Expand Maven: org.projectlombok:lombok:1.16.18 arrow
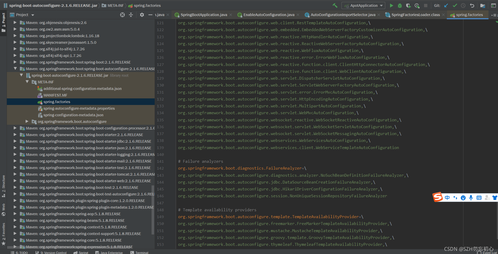 [15, 36]
